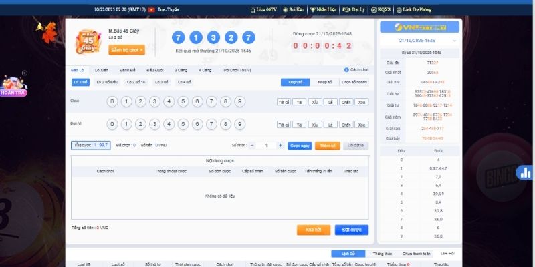Click the Tỉ lệ cược 1:99.7 box

click(91, 145)
